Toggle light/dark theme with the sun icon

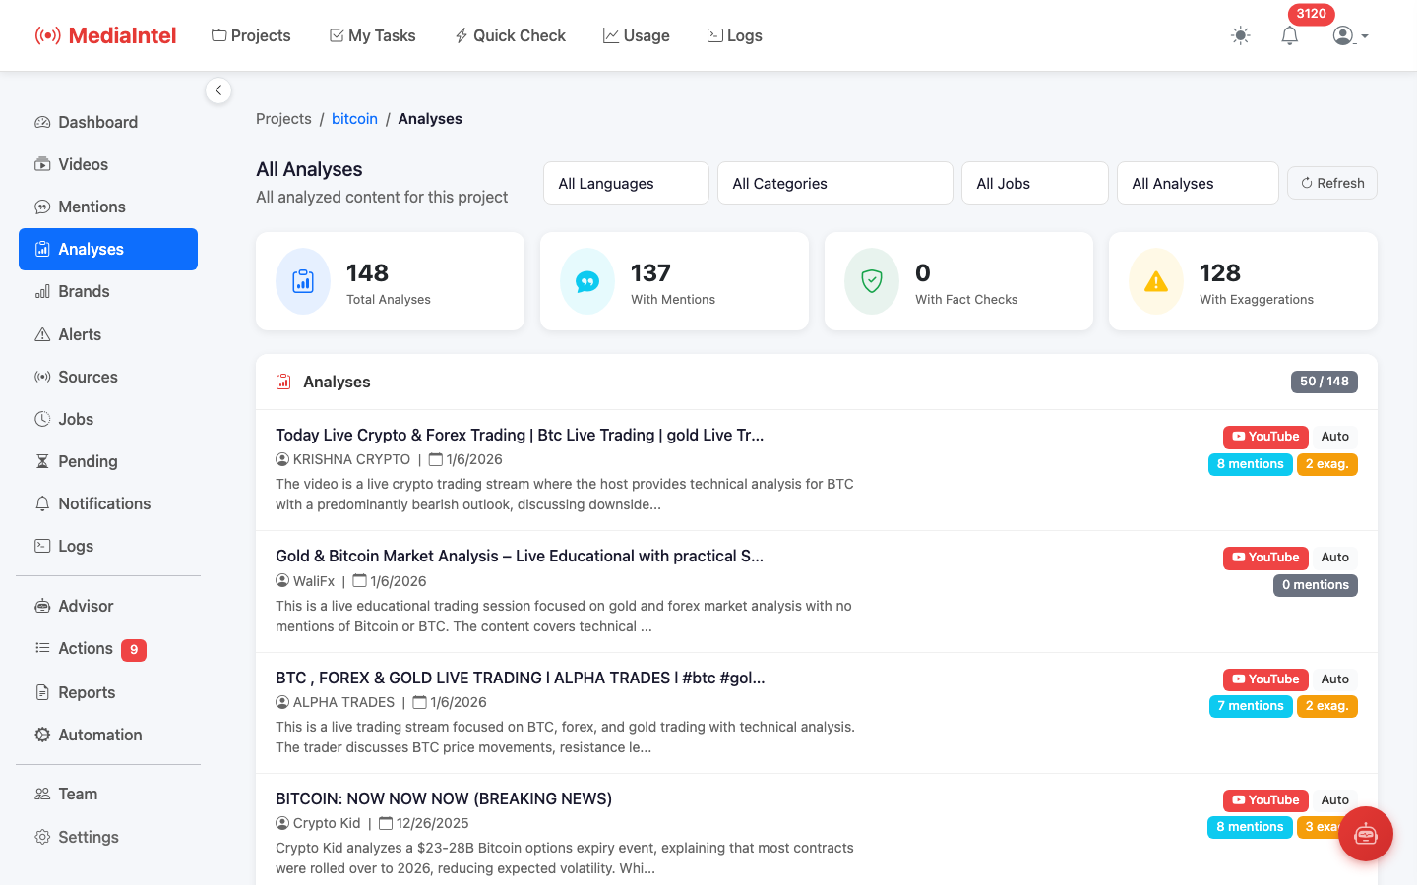point(1240,35)
